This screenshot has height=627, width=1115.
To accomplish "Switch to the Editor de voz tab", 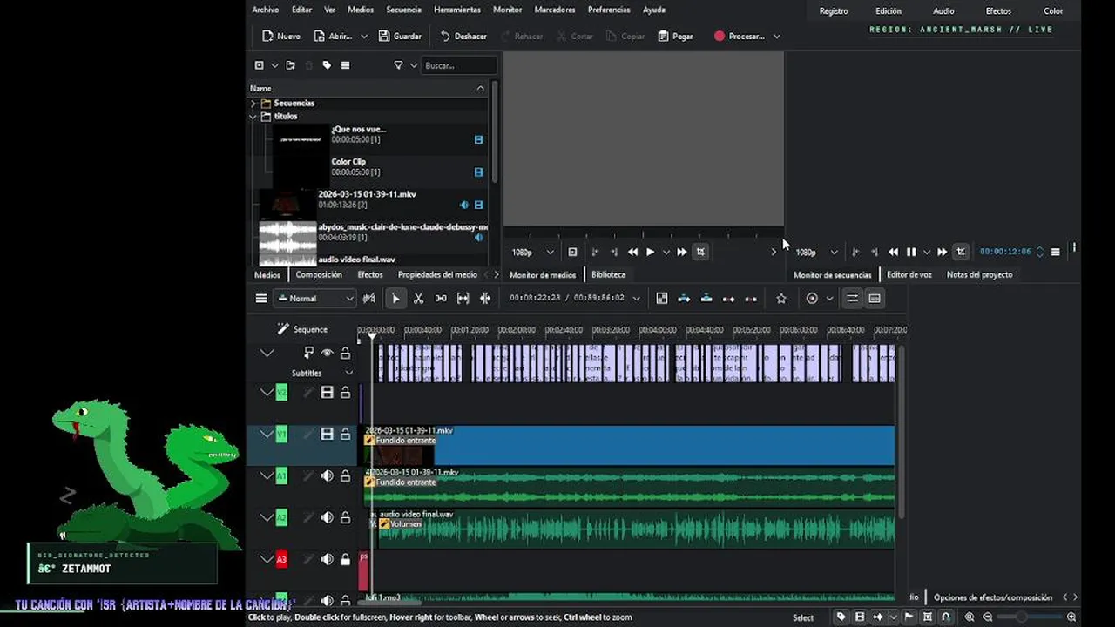I will 909,274.
